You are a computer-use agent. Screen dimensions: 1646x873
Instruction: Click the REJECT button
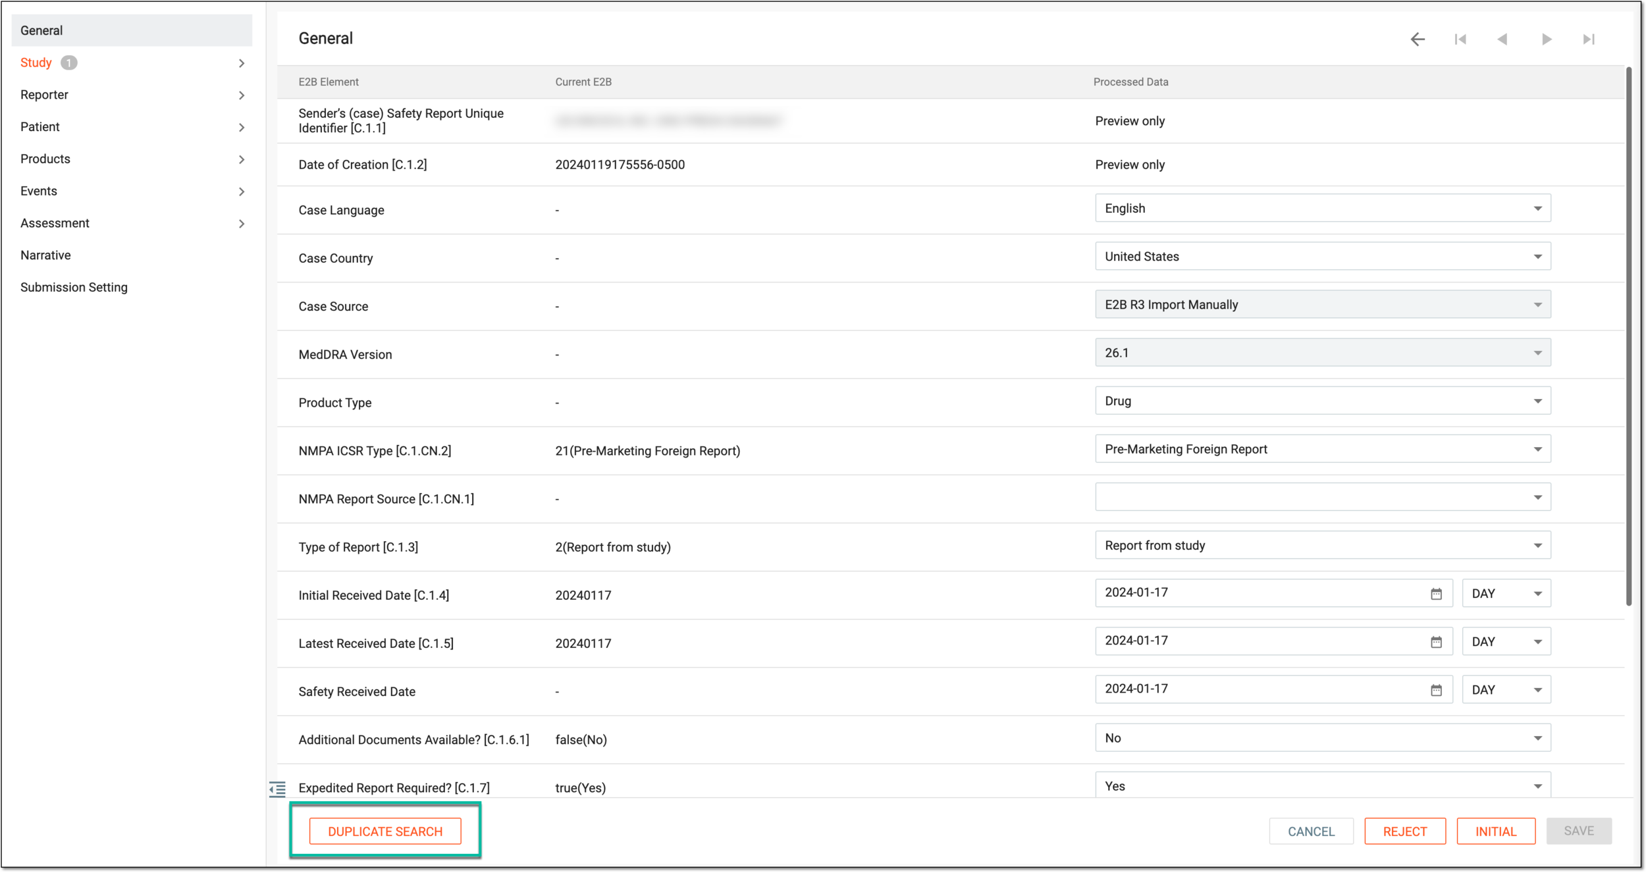[1405, 832]
